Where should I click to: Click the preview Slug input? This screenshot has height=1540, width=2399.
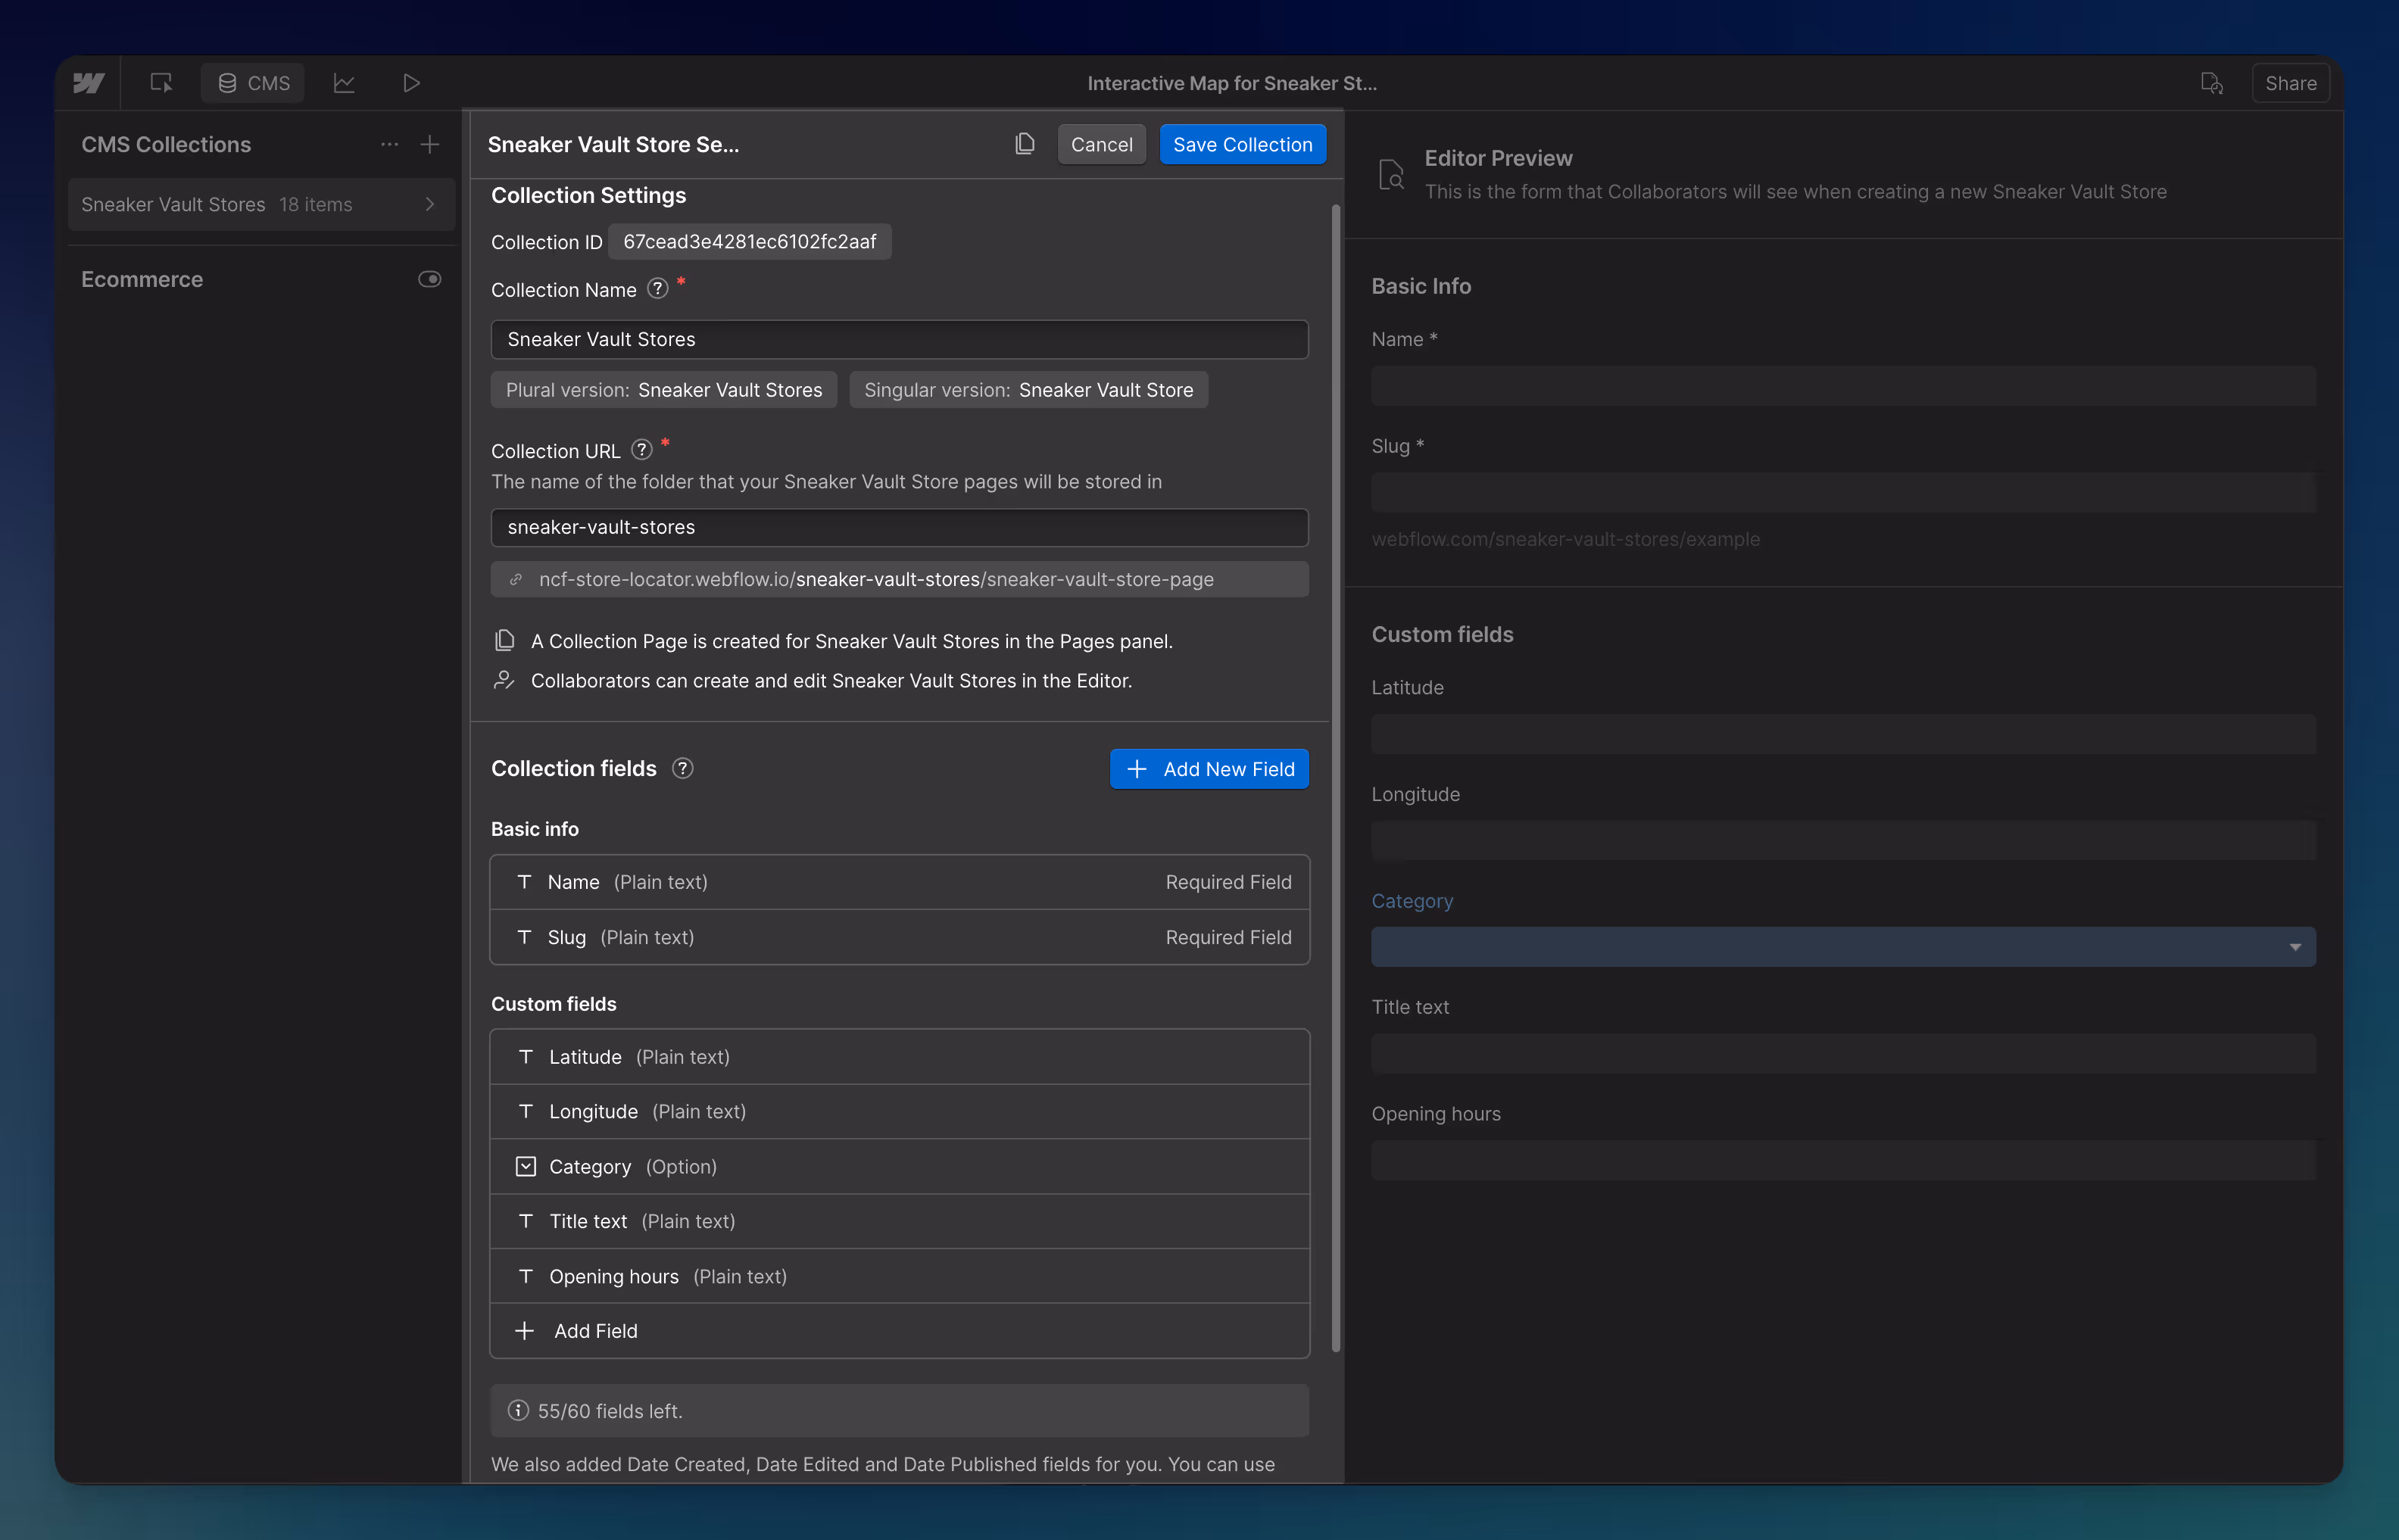click(x=1843, y=492)
